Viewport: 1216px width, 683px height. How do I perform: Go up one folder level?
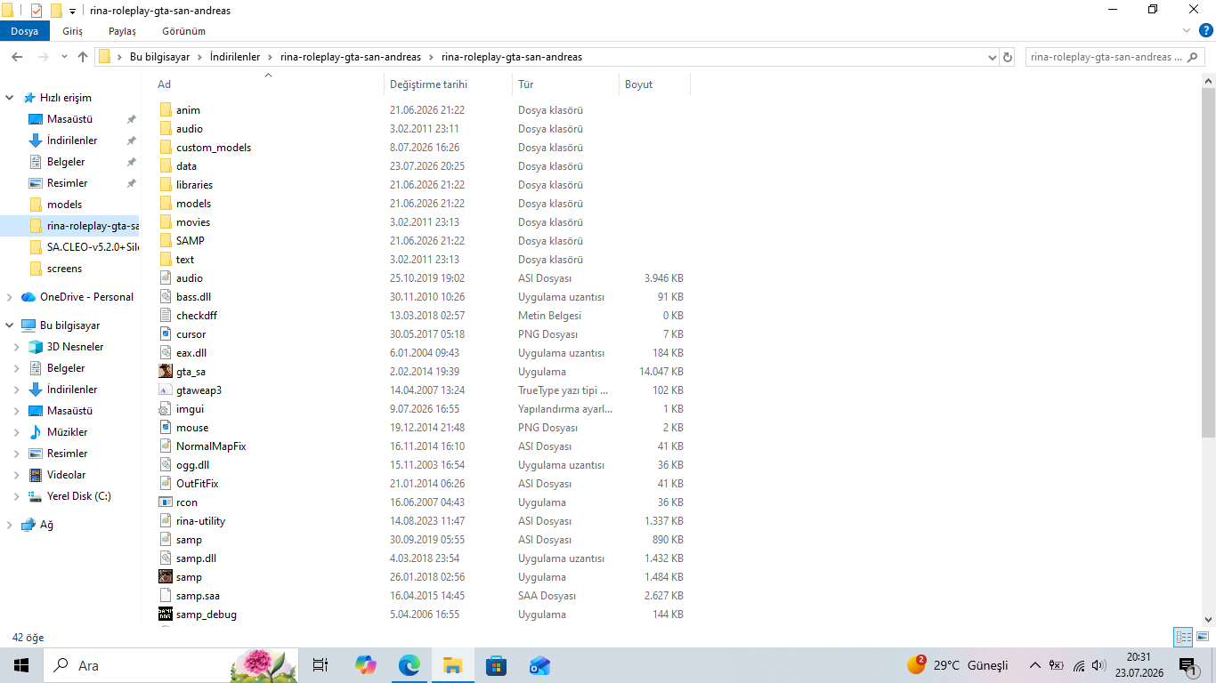(x=83, y=57)
